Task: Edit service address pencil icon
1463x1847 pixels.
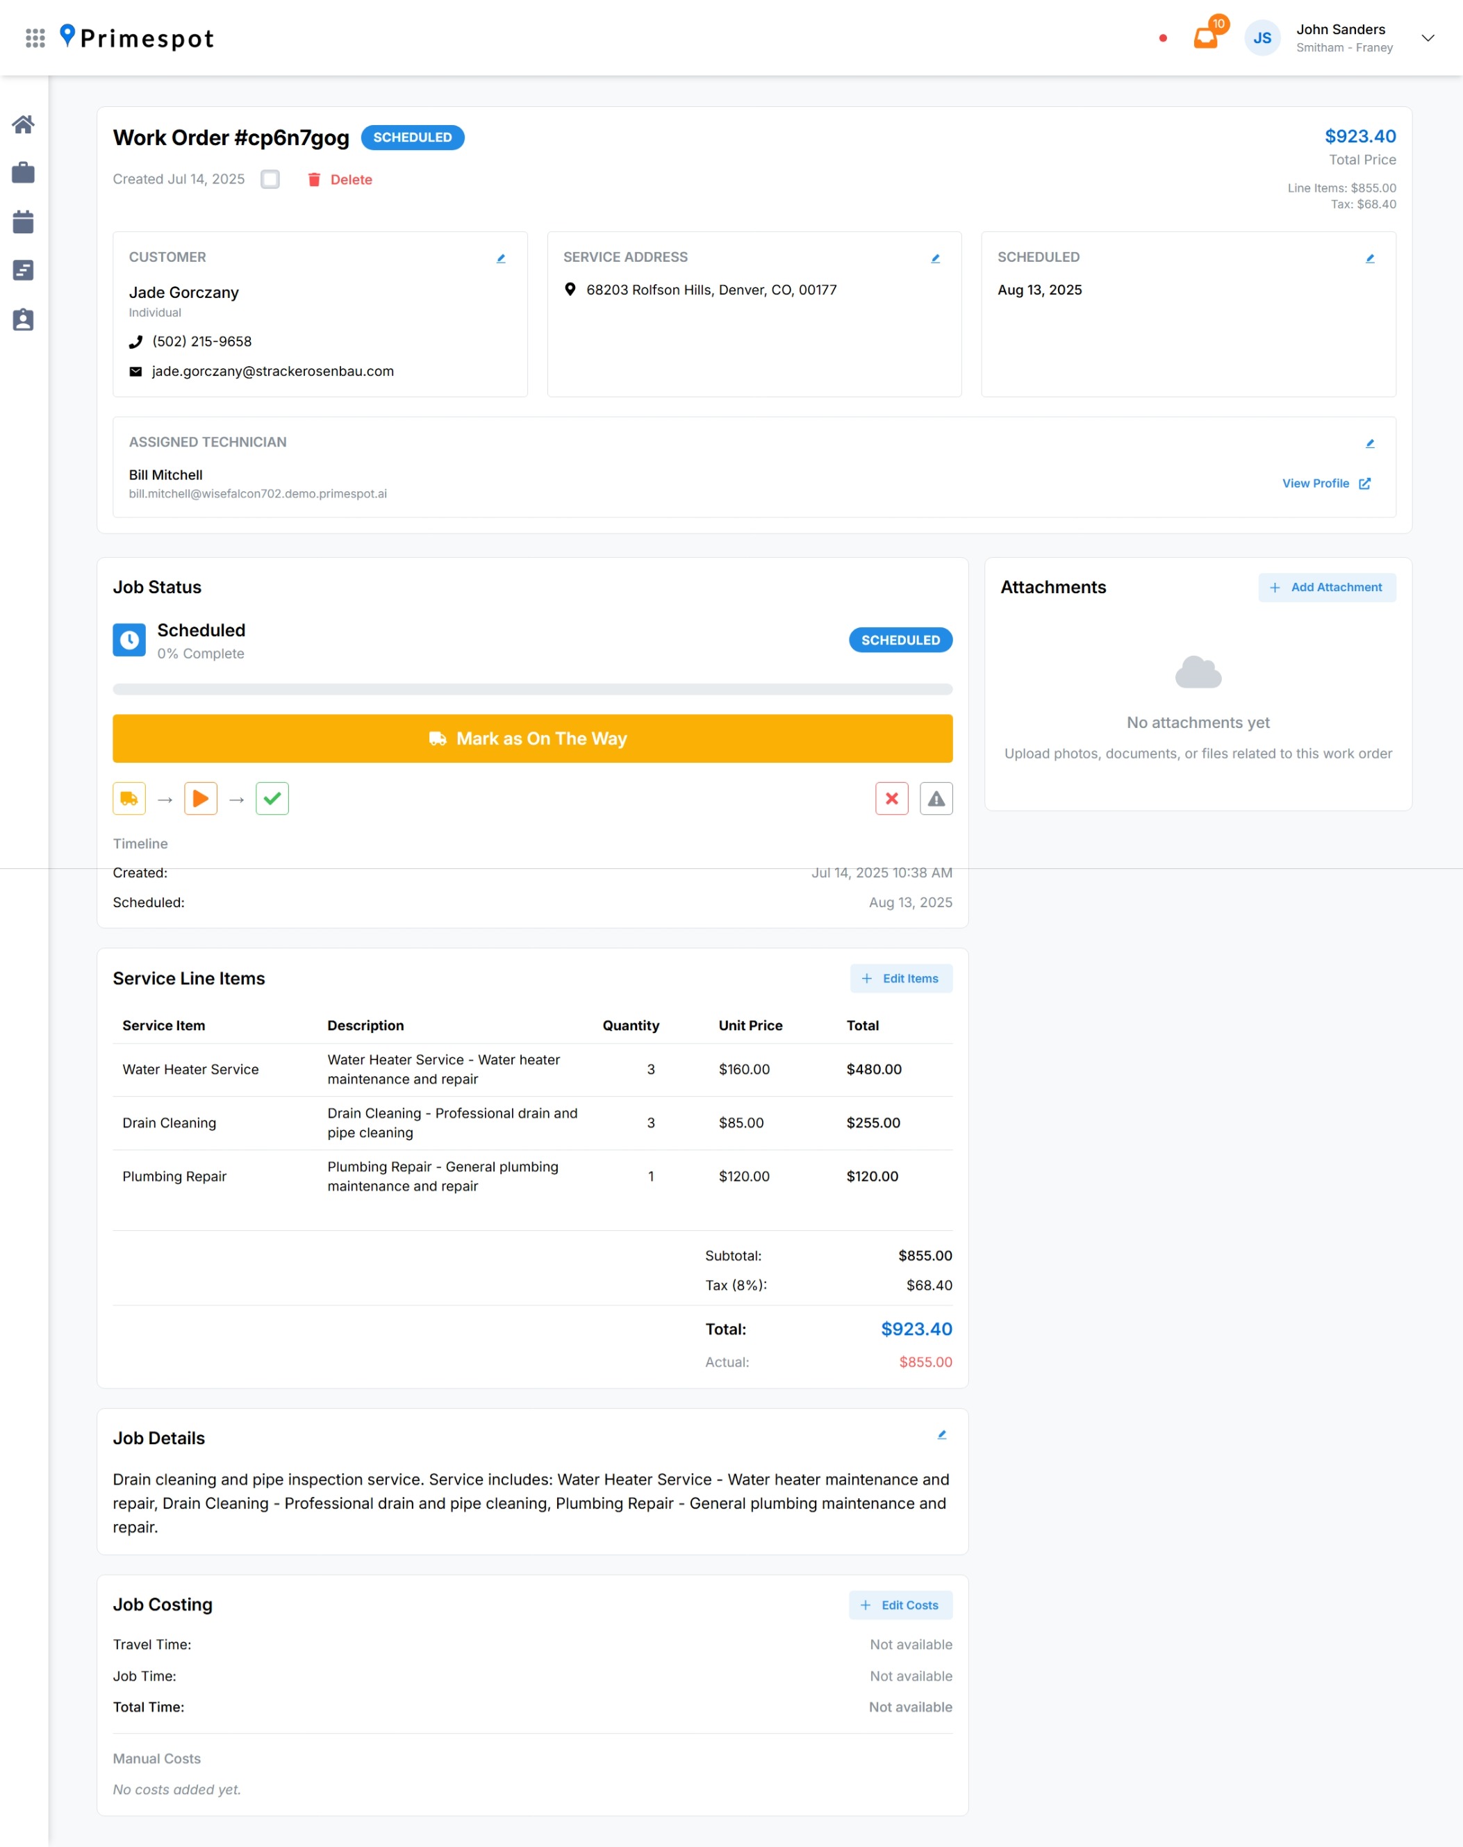Action: (935, 258)
